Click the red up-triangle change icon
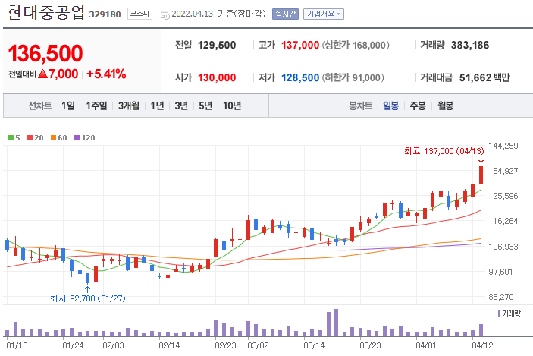Image resolution: width=533 pixels, height=356 pixels. point(42,74)
